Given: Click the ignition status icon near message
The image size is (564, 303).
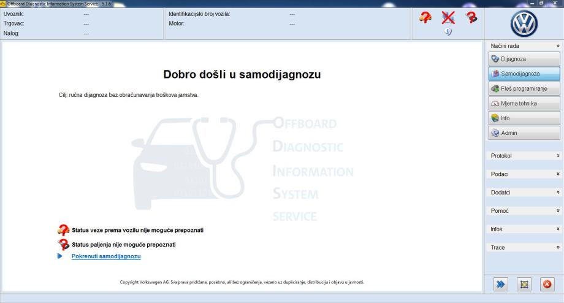Looking at the screenshot, I should point(63,244).
